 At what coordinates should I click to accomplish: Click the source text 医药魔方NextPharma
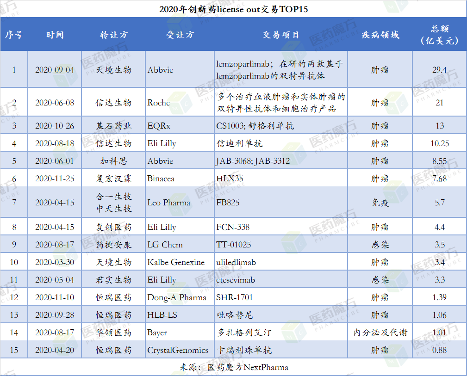pos(248,367)
